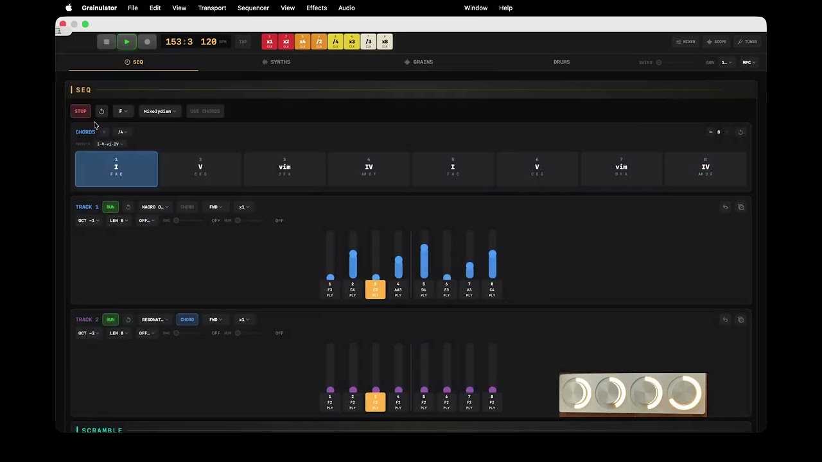
Task: Open the chords /4 rate dropdown
Action: click(x=122, y=132)
